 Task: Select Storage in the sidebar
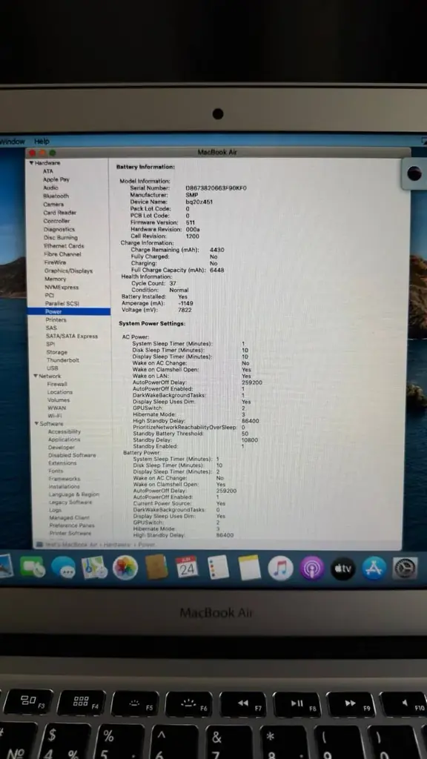point(57,352)
